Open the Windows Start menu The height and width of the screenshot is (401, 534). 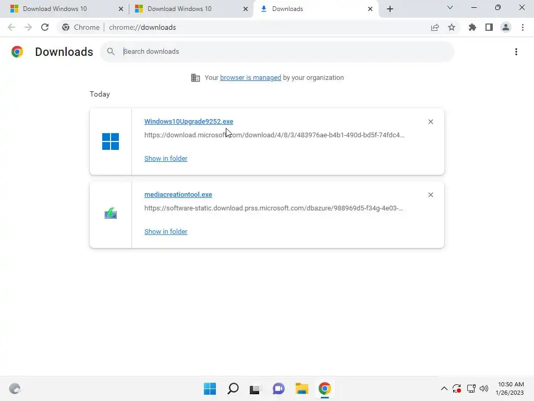pos(210,388)
